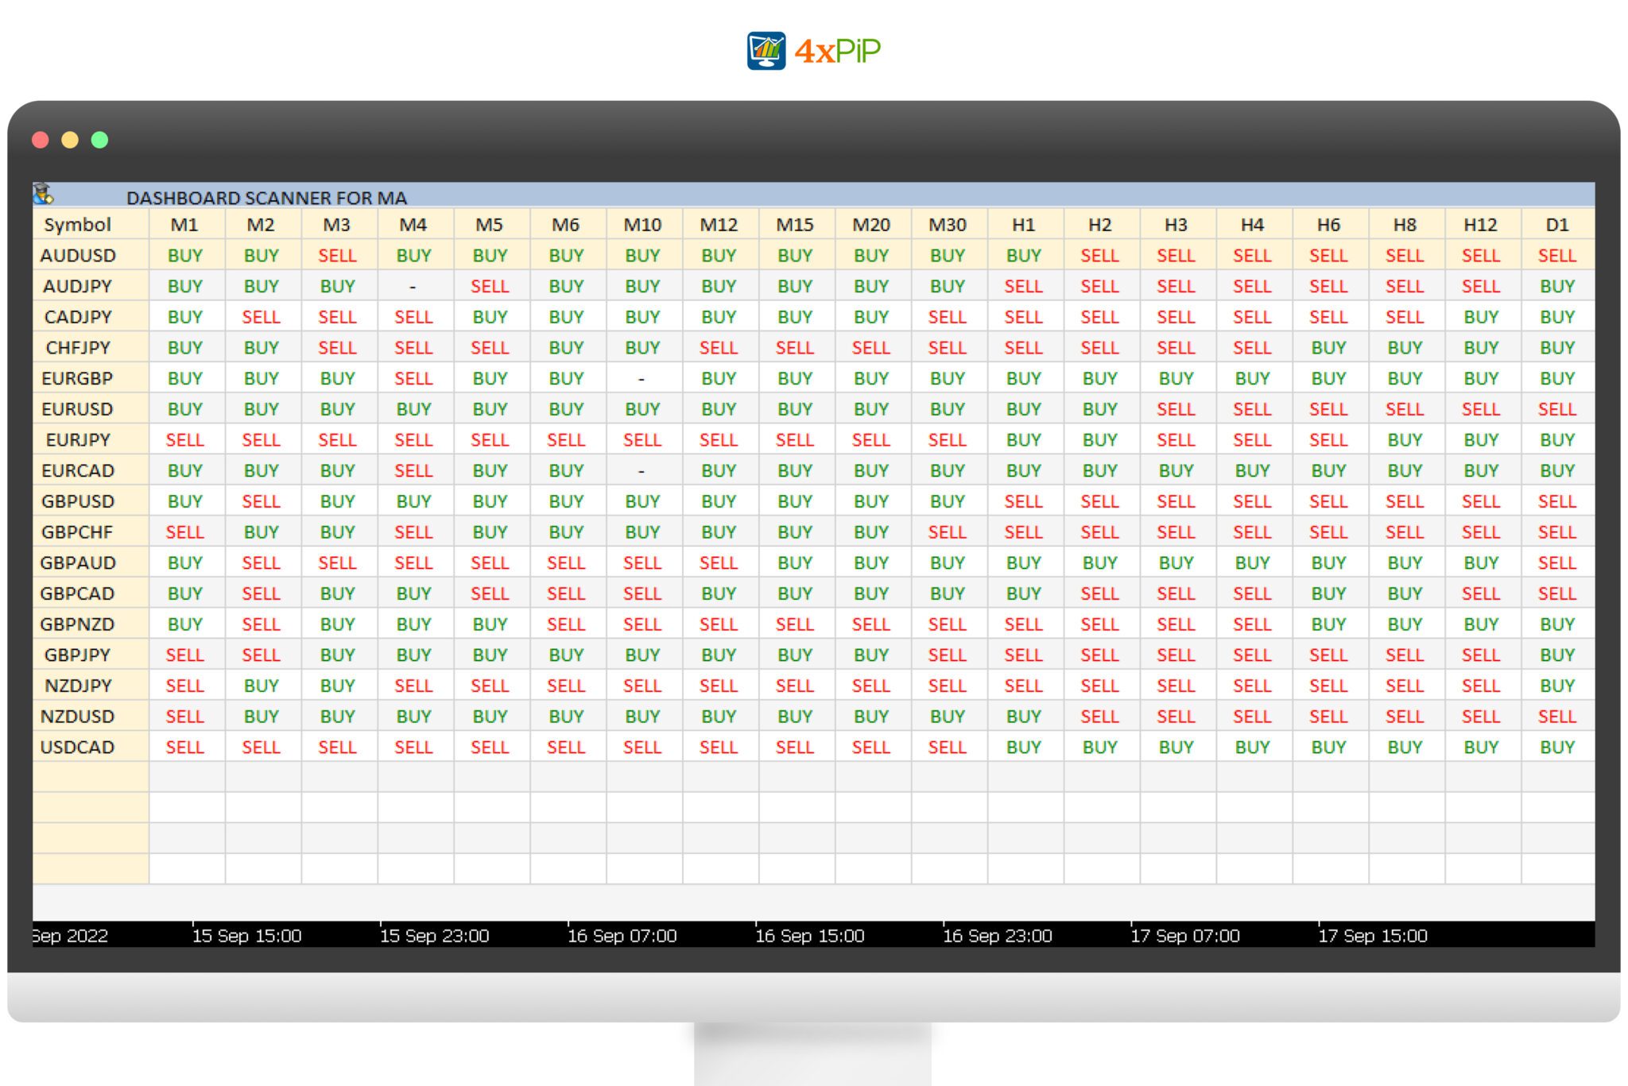Select the H4 timeframe column header

coord(1252,225)
